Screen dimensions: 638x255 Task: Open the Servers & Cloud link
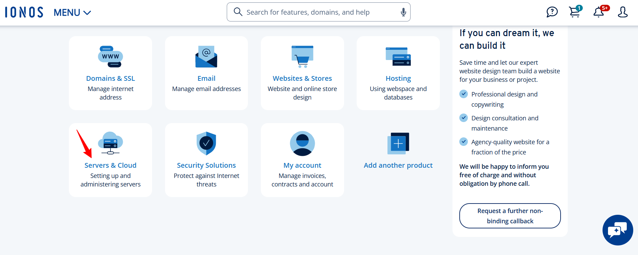110,165
